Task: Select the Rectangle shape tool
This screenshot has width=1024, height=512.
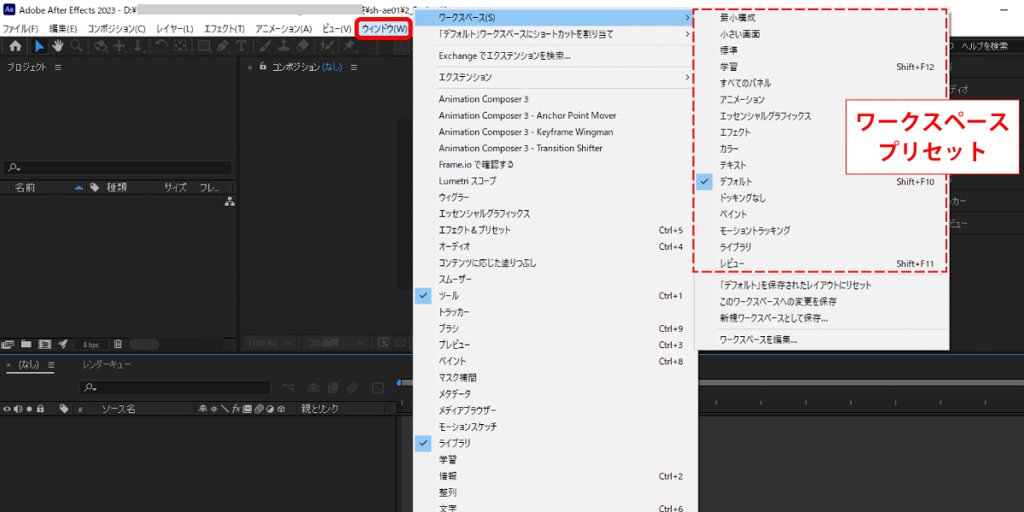Action: click(x=204, y=46)
